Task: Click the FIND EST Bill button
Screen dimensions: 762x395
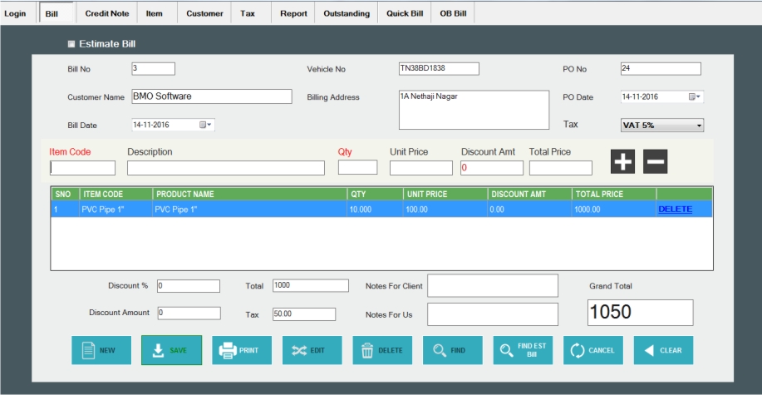Action: point(523,350)
